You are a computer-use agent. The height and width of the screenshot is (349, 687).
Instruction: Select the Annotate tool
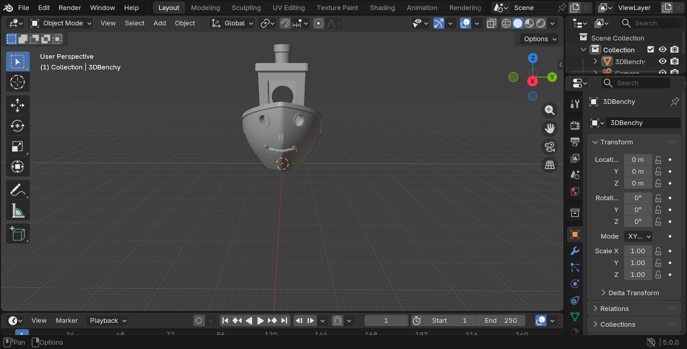[x=18, y=190]
